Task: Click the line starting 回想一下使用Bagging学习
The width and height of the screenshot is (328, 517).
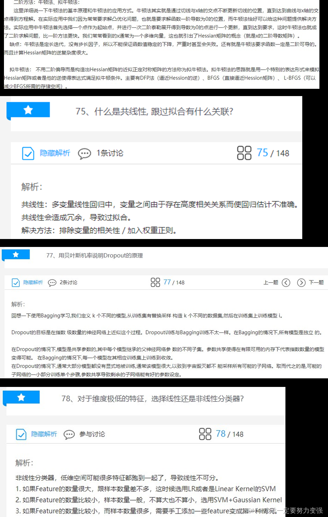Action: pos(147,316)
